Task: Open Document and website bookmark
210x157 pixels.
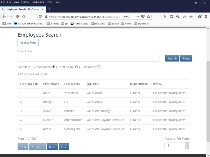Action: 29,24
